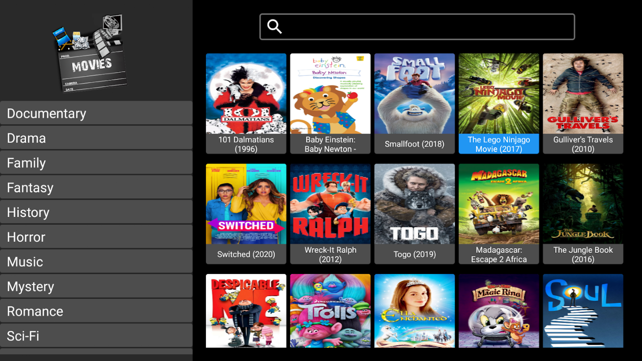Image resolution: width=642 pixels, height=361 pixels.
Task: Open the Wreck-It Ralph poster
Action: tap(330, 204)
